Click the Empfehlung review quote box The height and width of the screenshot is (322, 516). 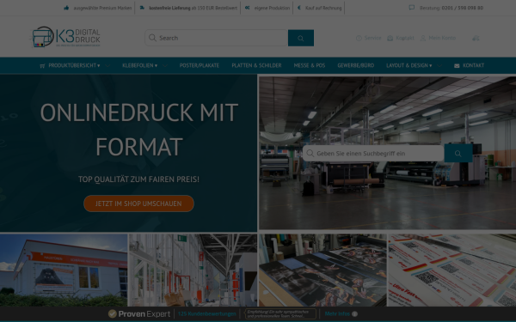tap(280, 313)
